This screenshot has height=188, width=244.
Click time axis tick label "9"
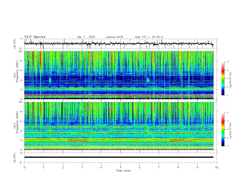point(197,167)
